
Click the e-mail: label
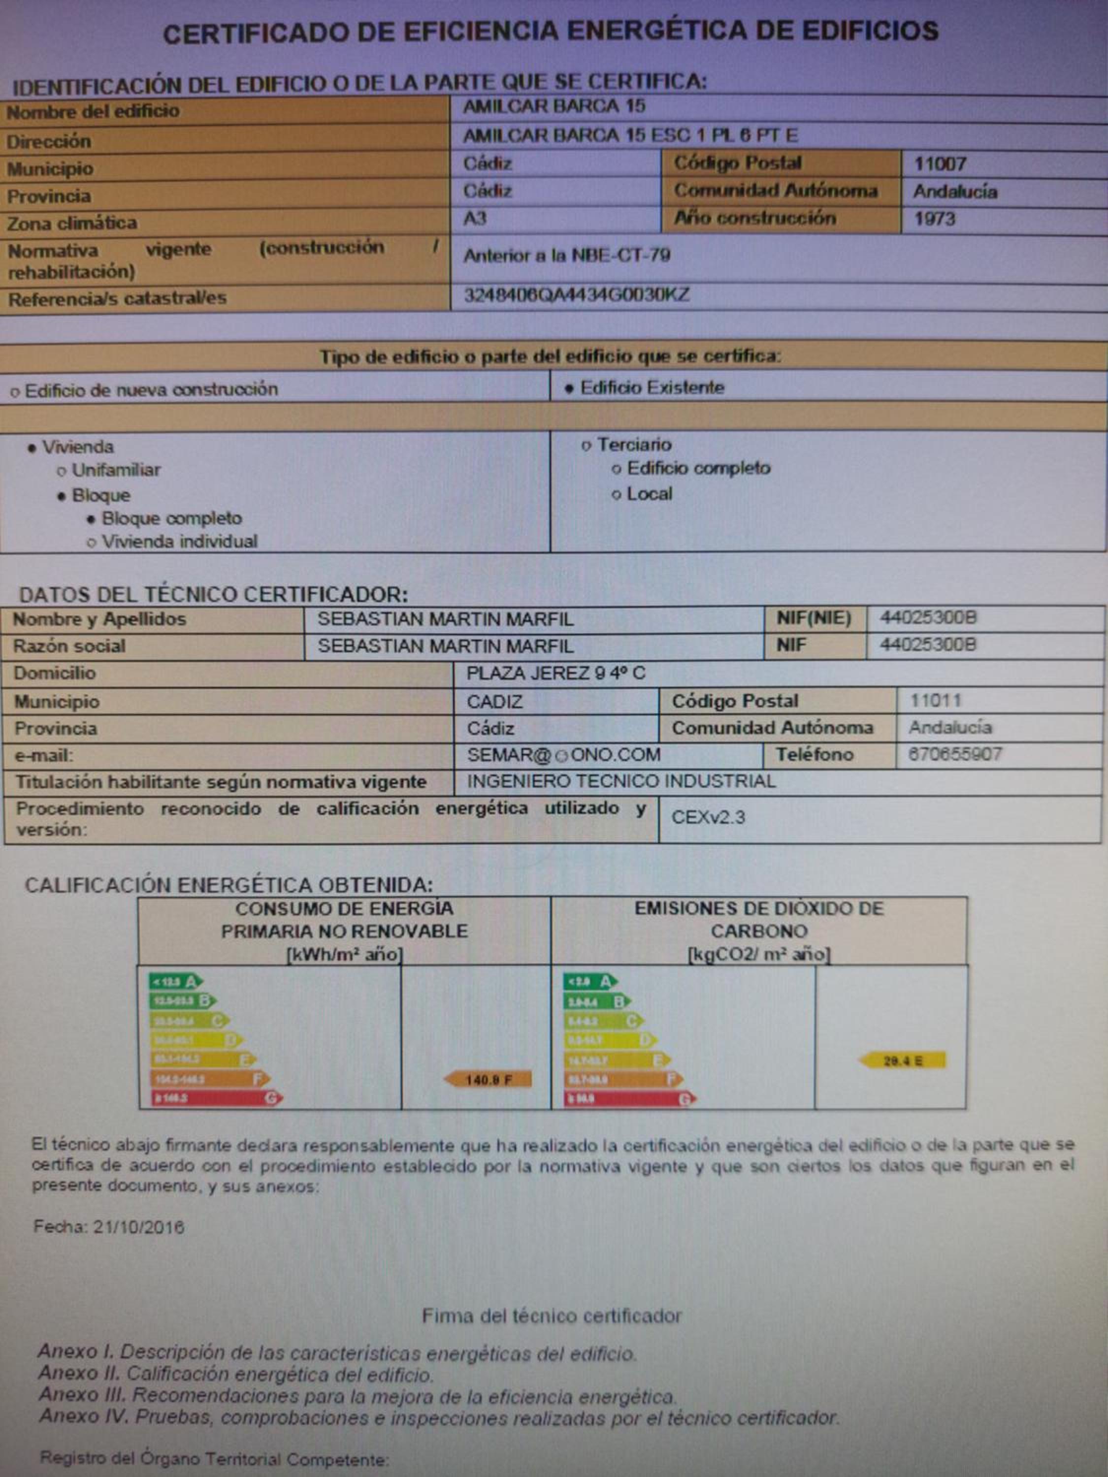[44, 755]
